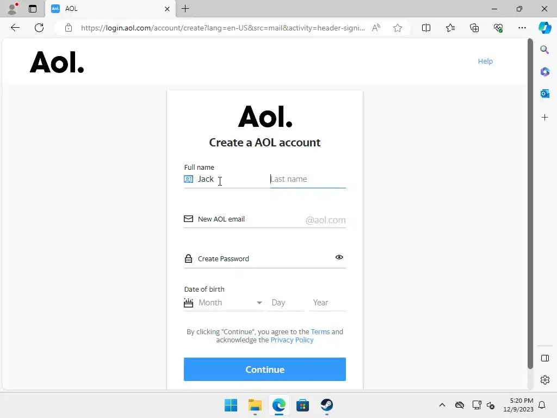Click sidebar Search magnifier icon
Screen dimensions: 557x418
pos(544,50)
